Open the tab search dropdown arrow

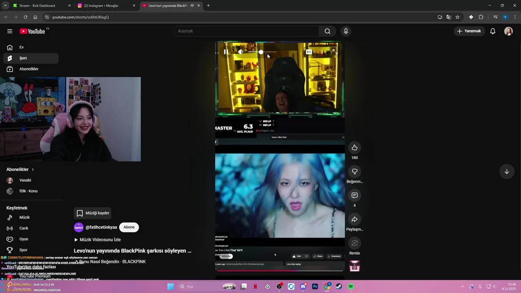pyautogui.click(x=5, y=6)
